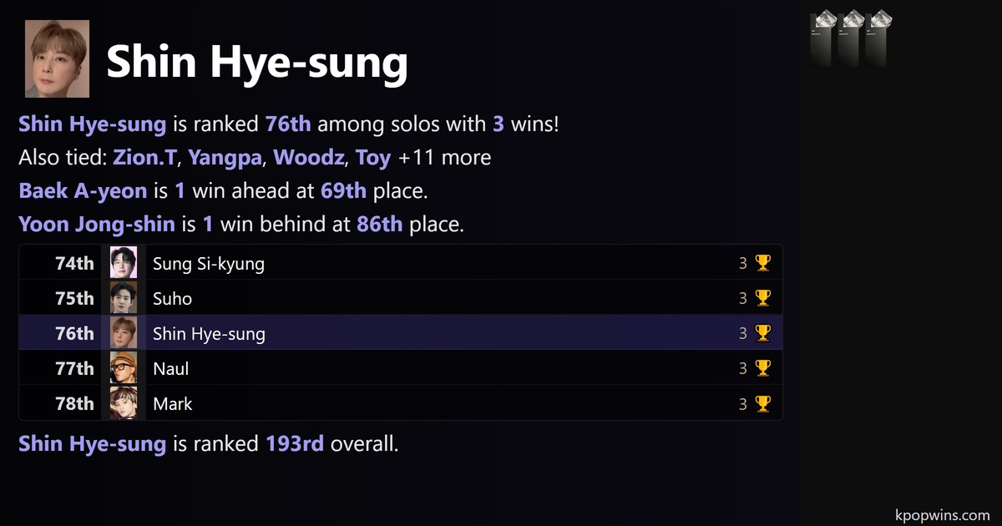This screenshot has height=526, width=1002.
Task: Open Shin Hye-sung's large profile photo
Action: (x=57, y=59)
